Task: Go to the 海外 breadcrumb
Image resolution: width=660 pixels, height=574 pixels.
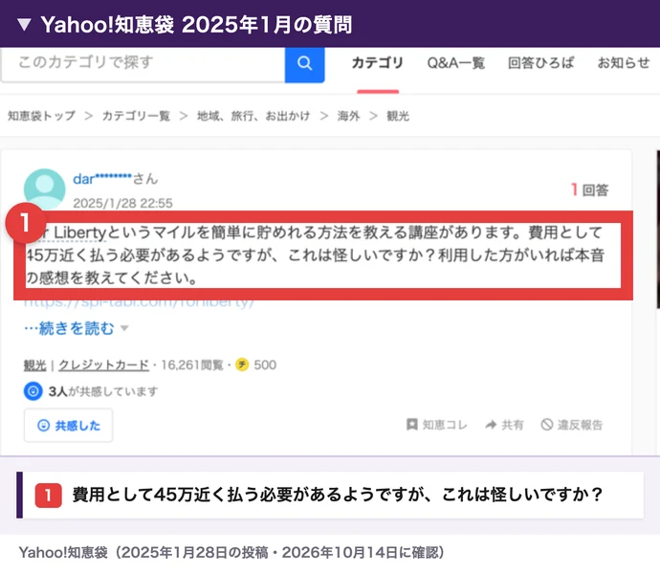Action: 348,116
